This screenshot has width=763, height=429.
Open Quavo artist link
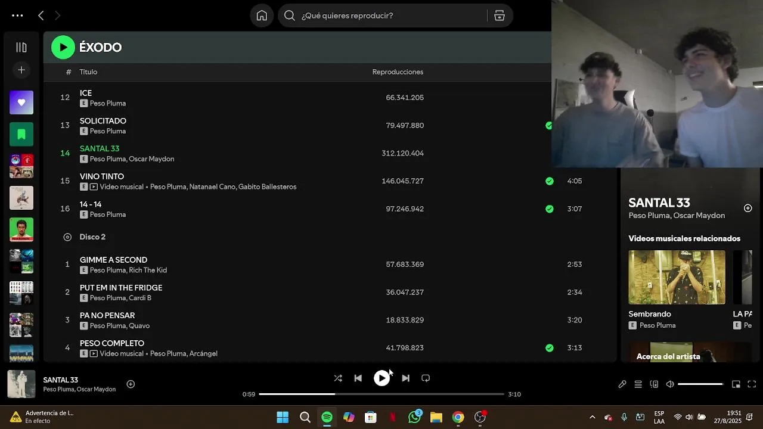click(x=139, y=326)
